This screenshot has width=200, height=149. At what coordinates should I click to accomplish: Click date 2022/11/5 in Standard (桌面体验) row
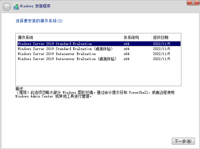point(161,49)
